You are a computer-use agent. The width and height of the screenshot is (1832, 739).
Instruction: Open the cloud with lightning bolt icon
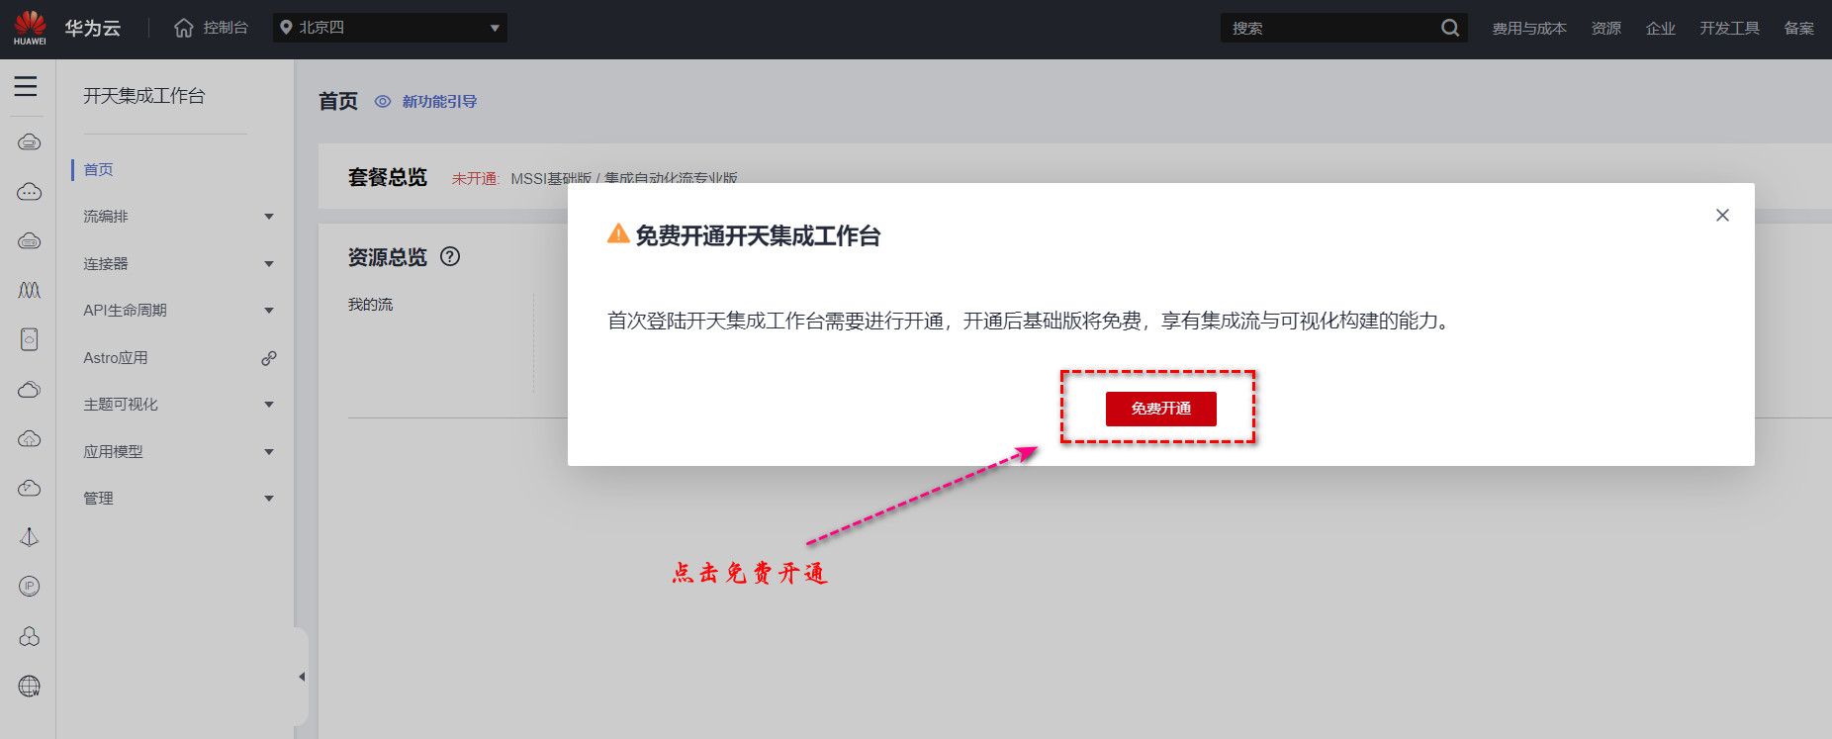point(30,488)
